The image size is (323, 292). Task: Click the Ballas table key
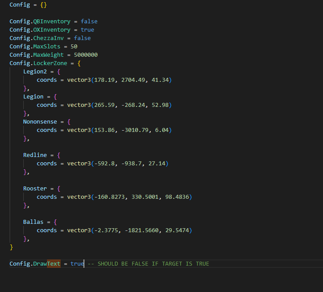[x=33, y=222]
